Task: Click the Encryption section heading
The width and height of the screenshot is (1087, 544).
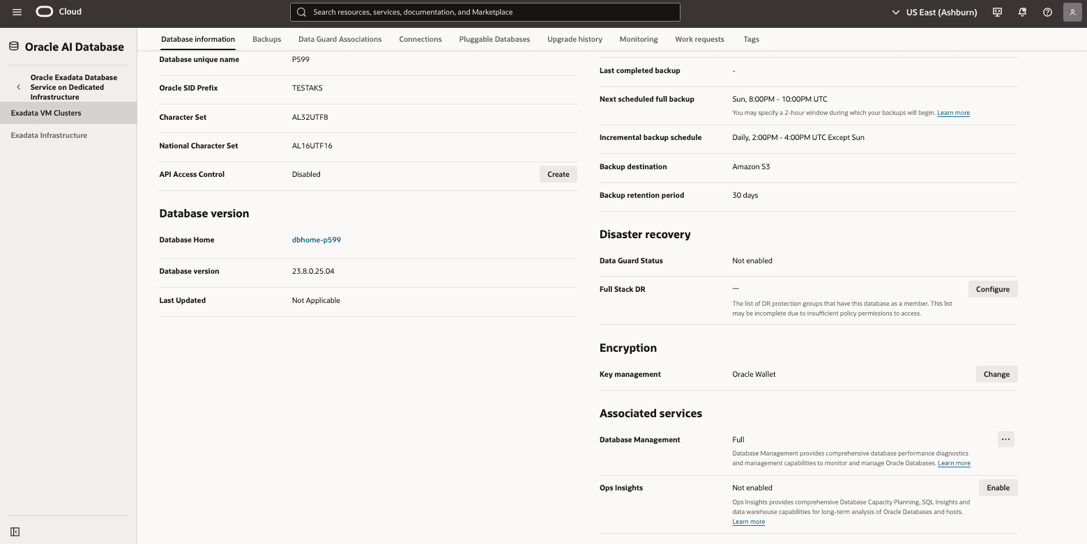Action: (x=628, y=348)
